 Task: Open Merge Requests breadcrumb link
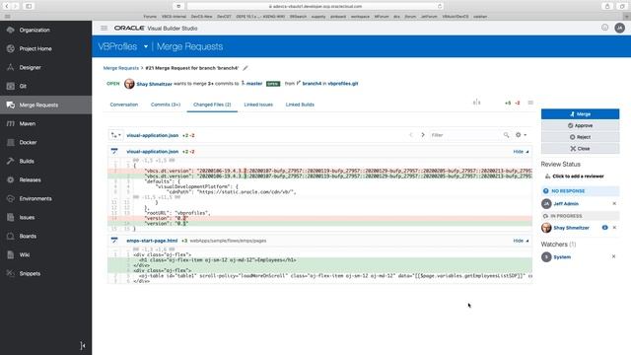(x=120, y=68)
